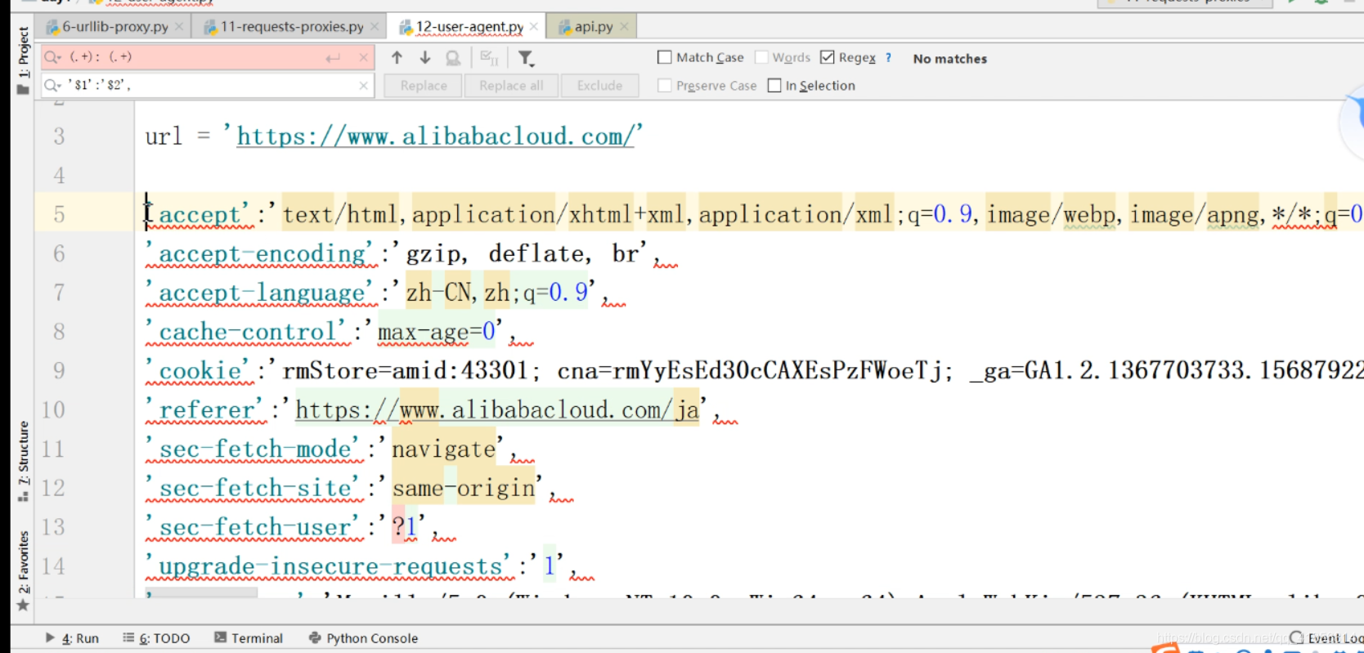Click the Find All occurrences binoculars icon
1364x653 pixels.
point(453,58)
